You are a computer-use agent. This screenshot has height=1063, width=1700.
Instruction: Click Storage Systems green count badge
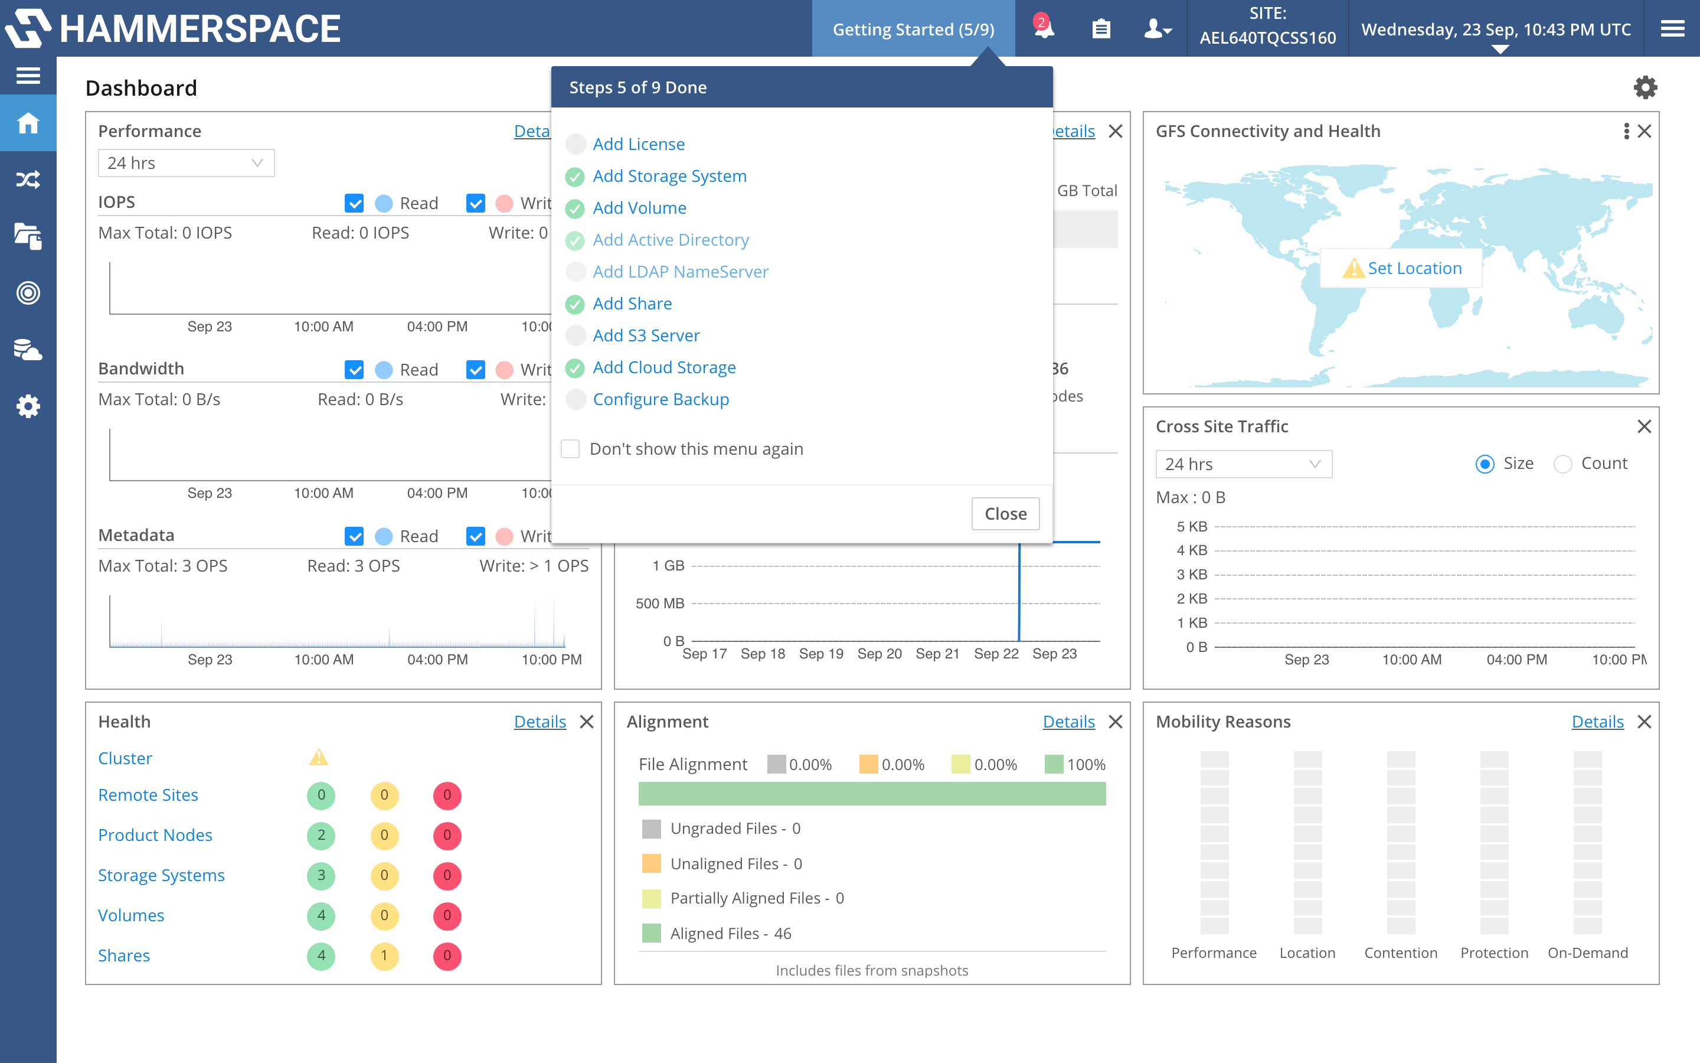pyautogui.click(x=321, y=875)
